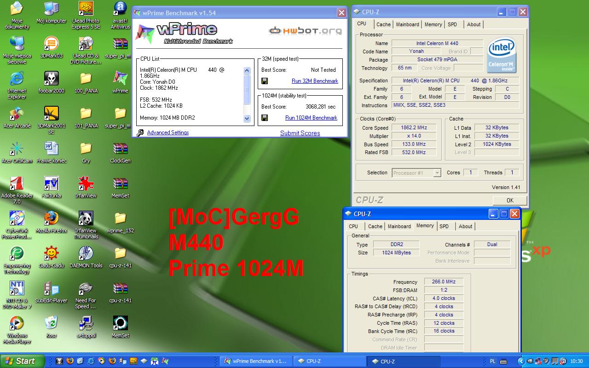Open the IrfanView desktop shortcut
Viewport: 589px width, 368px height.
pos(86,188)
